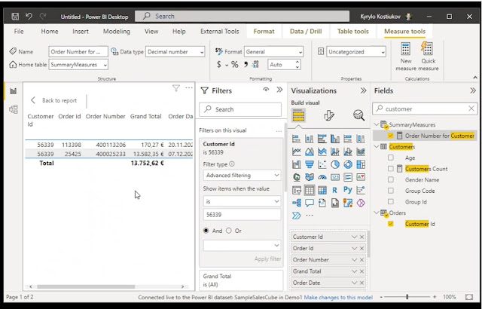Go Back to report
The height and width of the screenshot is (309, 482).
tap(53, 100)
